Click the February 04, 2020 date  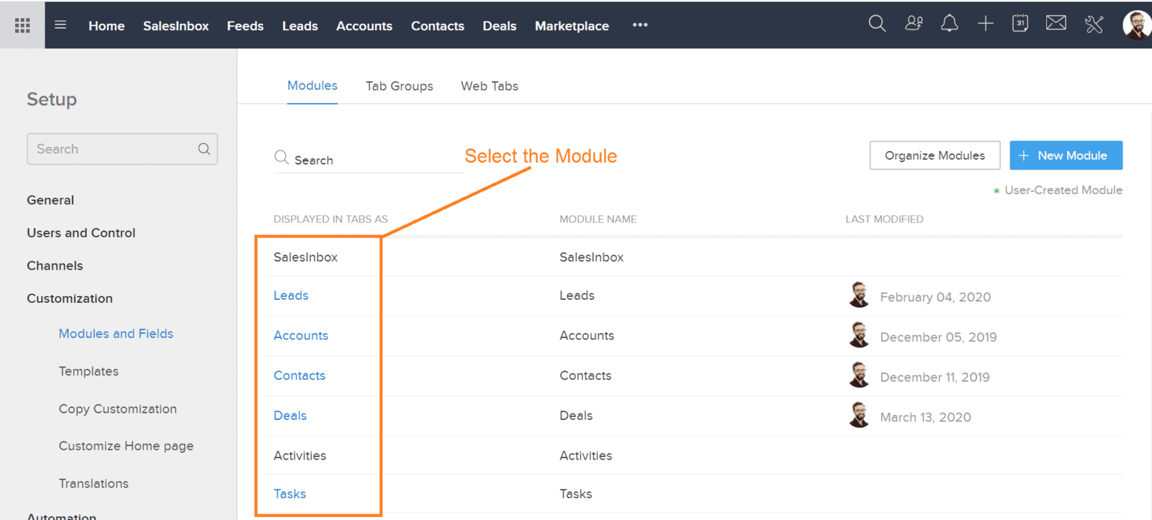[x=935, y=297]
